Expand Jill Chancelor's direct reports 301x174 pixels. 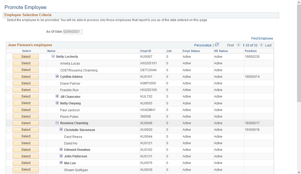[57, 96]
